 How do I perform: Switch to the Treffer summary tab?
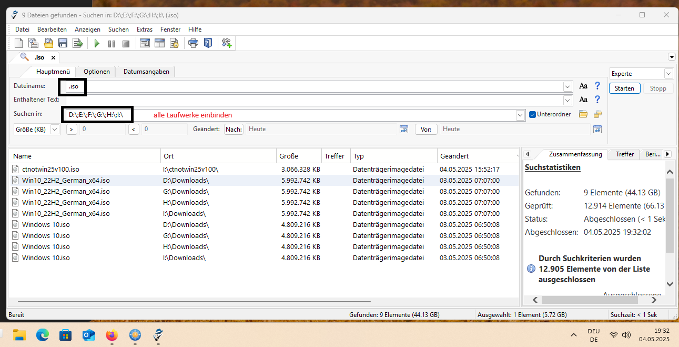pos(625,154)
